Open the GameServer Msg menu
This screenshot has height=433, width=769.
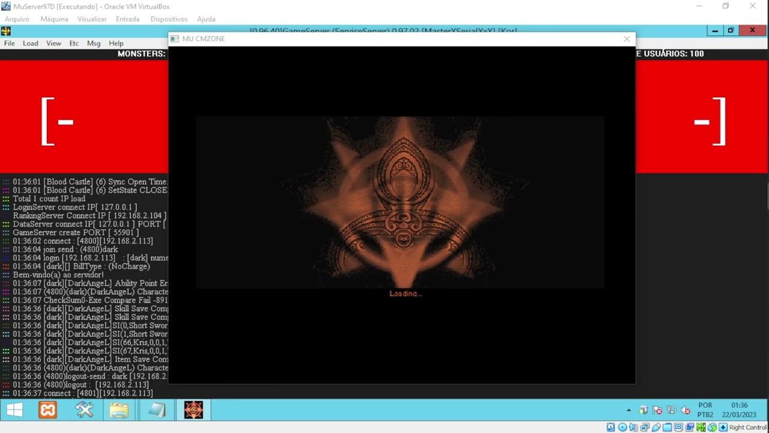pos(94,43)
